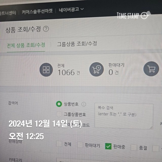This screenshot has height=162, width=162.
Task: Click the resize grip of search textarea
Action: (151, 128)
